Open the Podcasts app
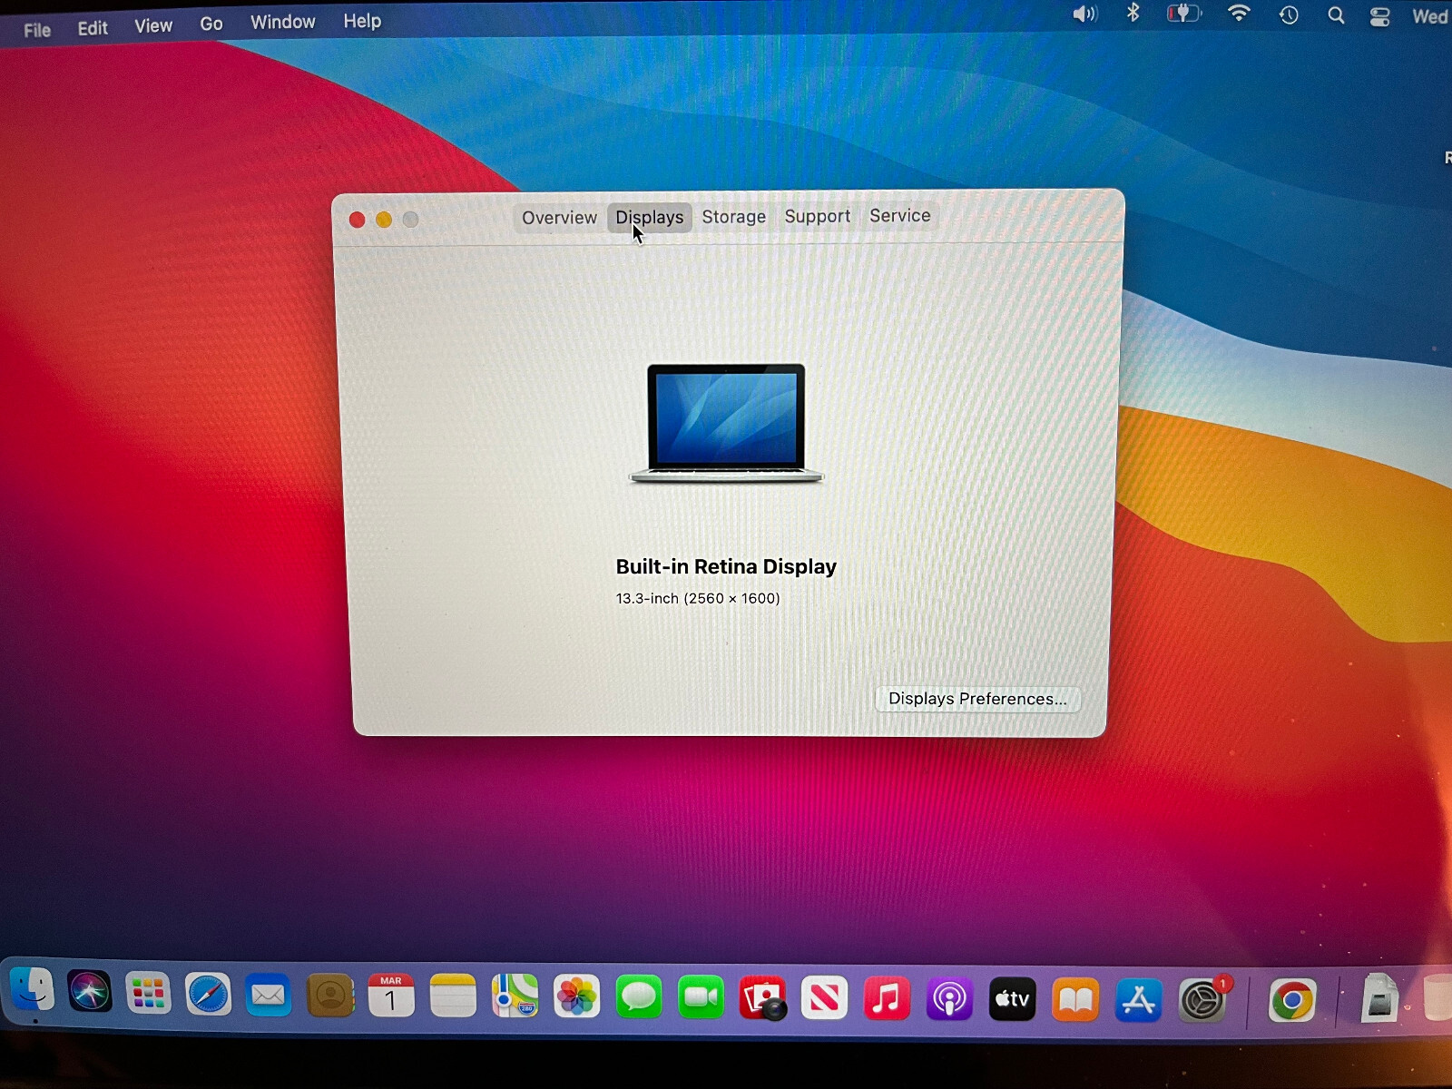Image resolution: width=1452 pixels, height=1089 pixels. click(x=949, y=1000)
